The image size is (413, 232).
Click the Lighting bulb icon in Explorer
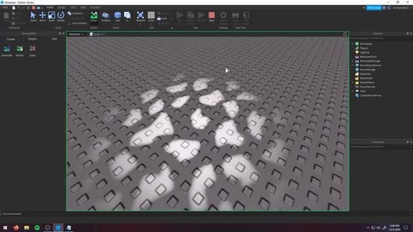click(357, 52)
